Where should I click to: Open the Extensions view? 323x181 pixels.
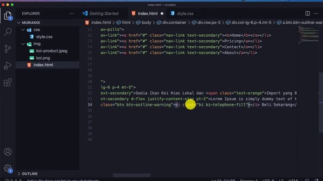coord(8,82)
